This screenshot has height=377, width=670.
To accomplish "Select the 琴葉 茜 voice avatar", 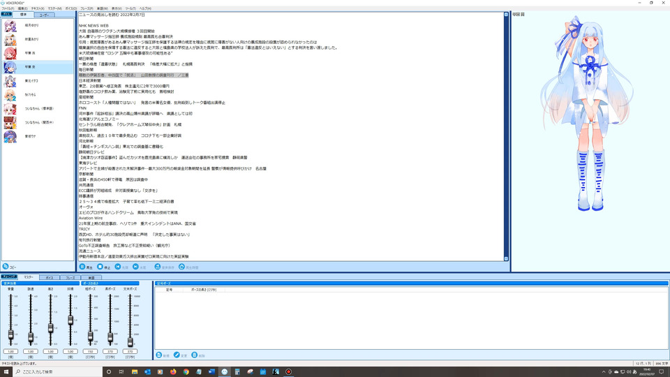I will point(10,54).
